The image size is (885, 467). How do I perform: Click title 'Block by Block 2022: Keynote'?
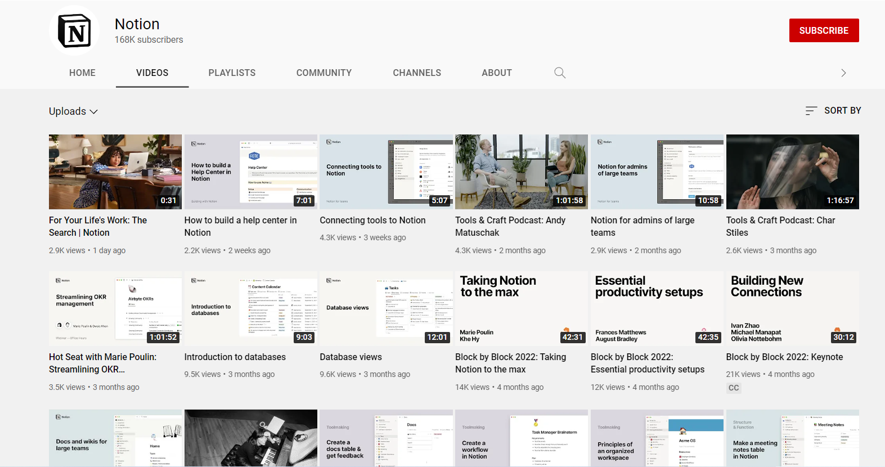pyautogui.click(x=784, y=357)
